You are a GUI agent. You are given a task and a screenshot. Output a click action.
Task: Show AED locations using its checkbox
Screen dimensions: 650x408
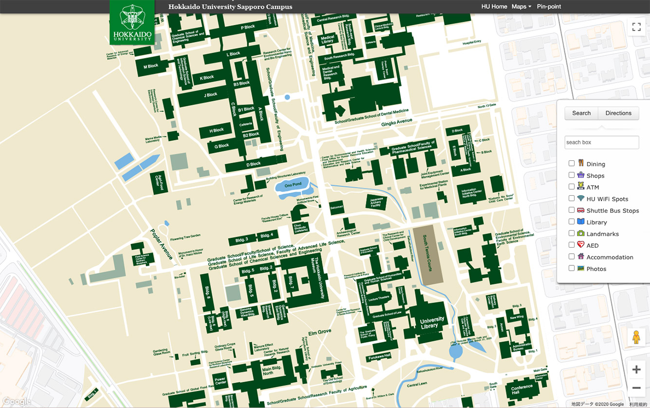572,245
